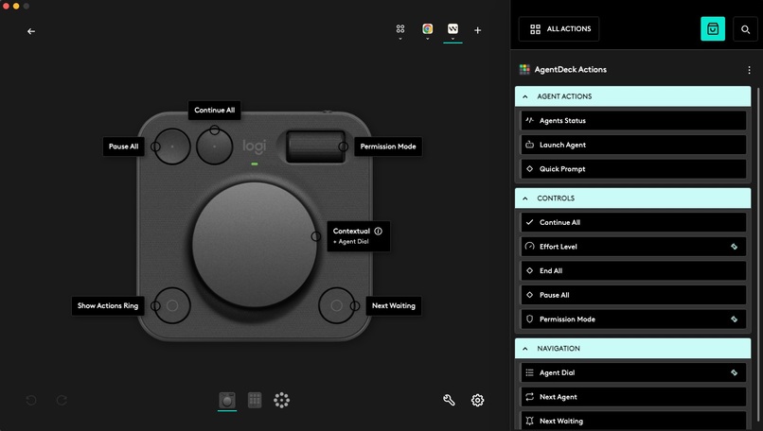Open search with magnifier icon

745,29
